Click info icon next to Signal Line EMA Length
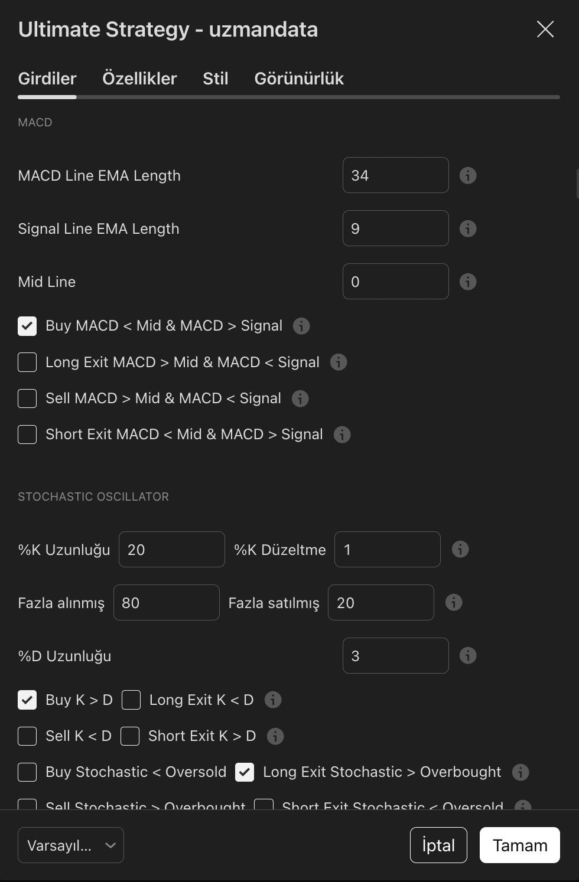579x882 pixels. (x=468, y=228)
